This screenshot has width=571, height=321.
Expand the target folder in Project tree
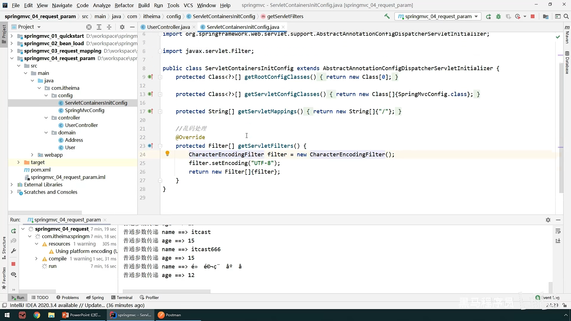(18, 162)
